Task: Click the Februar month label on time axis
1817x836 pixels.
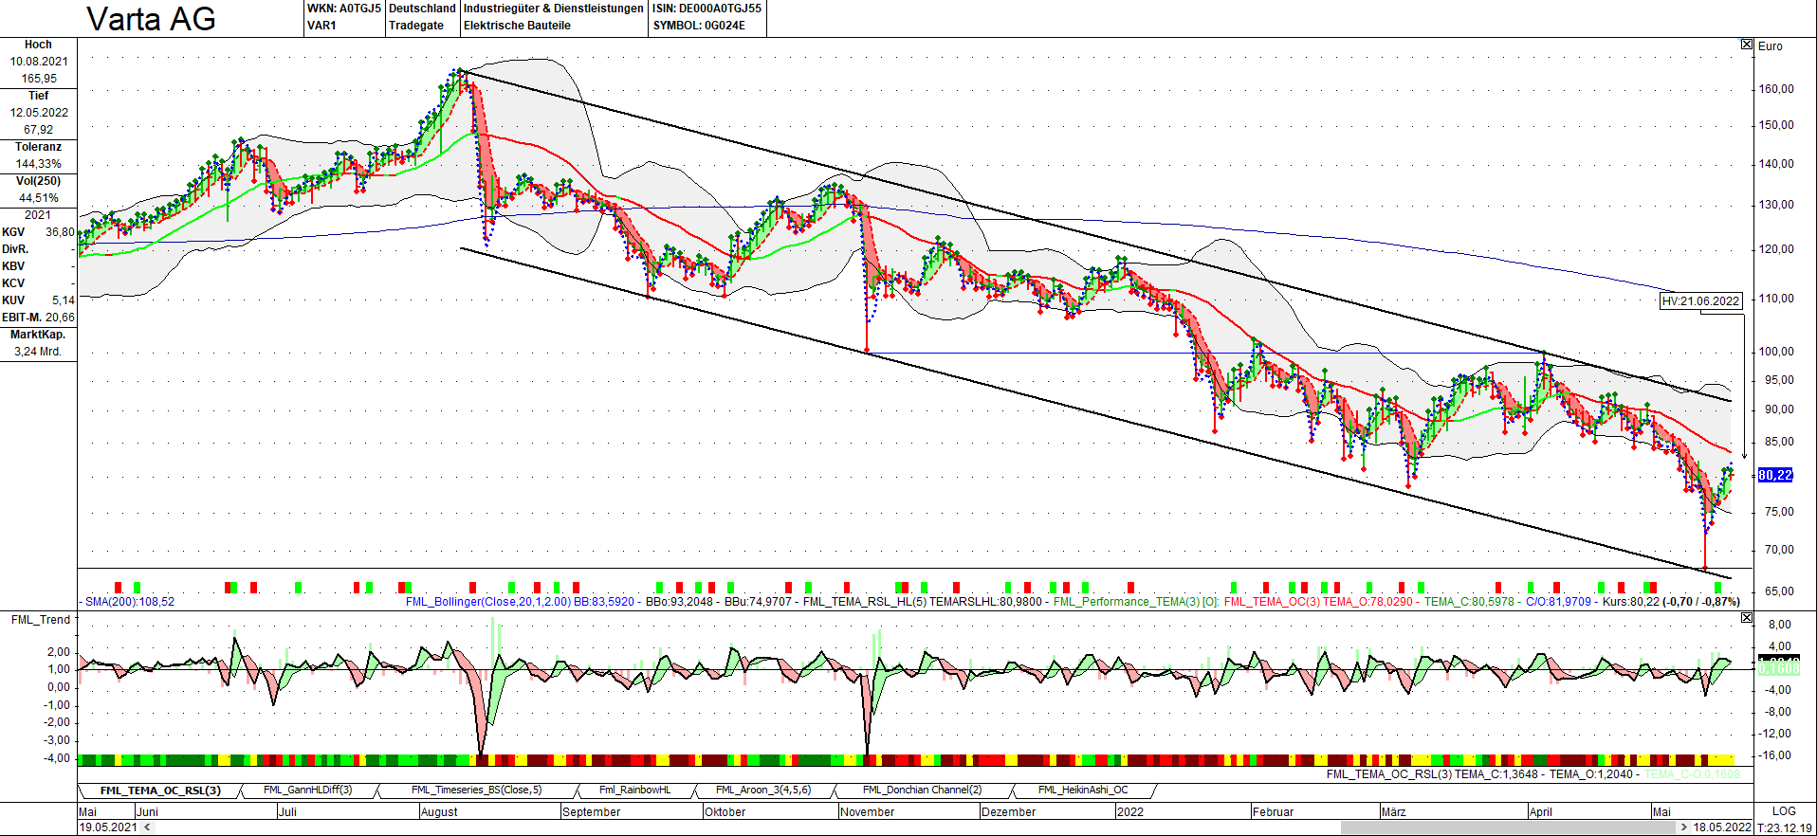Action: coord(1273,812)
